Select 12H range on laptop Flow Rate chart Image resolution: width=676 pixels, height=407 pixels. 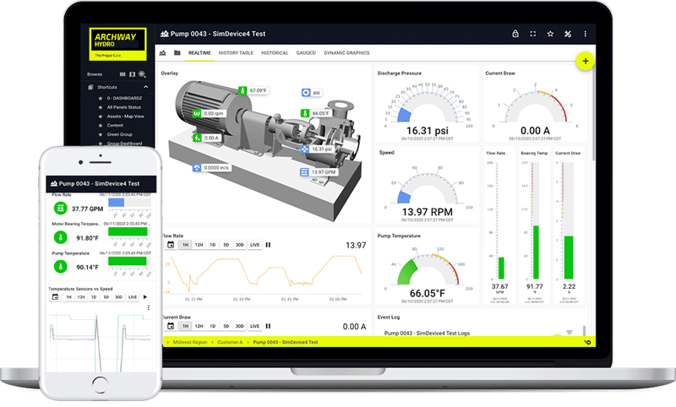(x=199, y=245)
